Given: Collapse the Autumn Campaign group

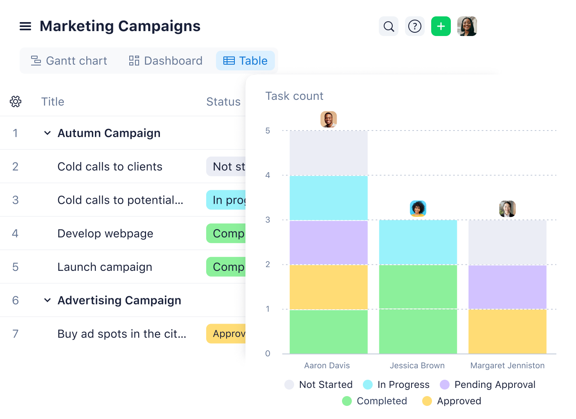Looking at the screenshot, I should [x=47, y=133].
